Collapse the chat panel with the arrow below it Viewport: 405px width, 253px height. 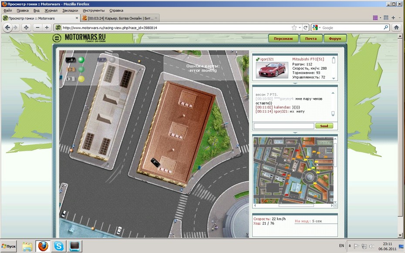pos(295,133)
